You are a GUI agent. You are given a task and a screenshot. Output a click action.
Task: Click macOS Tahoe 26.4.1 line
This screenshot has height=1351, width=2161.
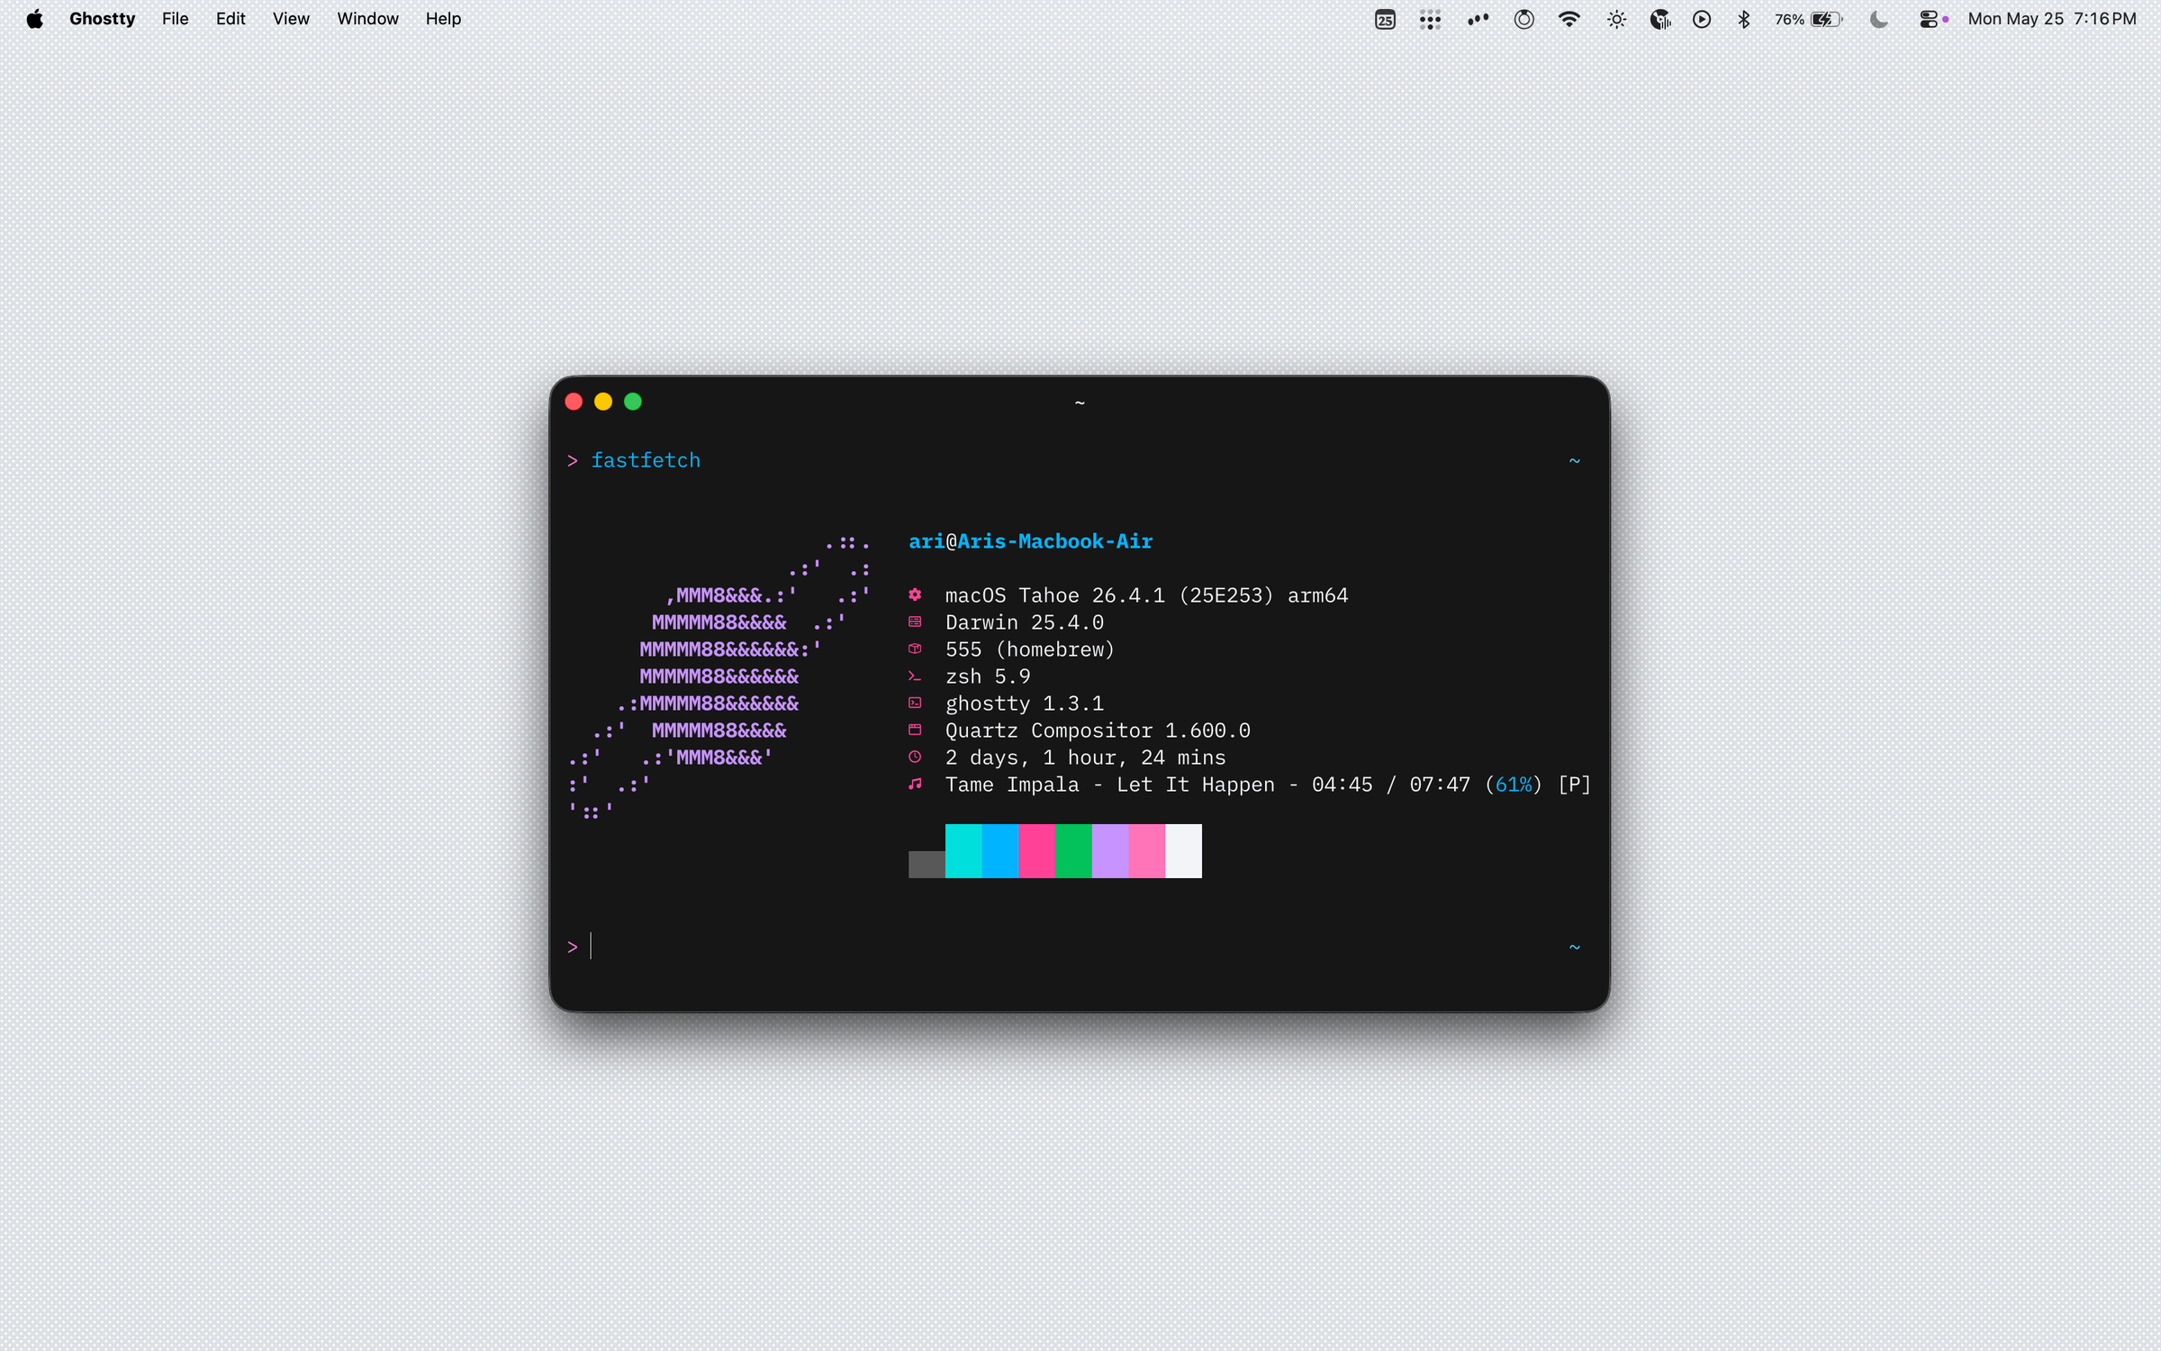pyautogui.click(x=1146, y=595)
